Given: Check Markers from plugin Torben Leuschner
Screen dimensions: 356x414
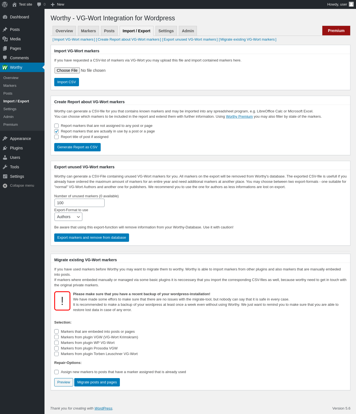Looking at the screenshot, I should click(x=56, y=354).
